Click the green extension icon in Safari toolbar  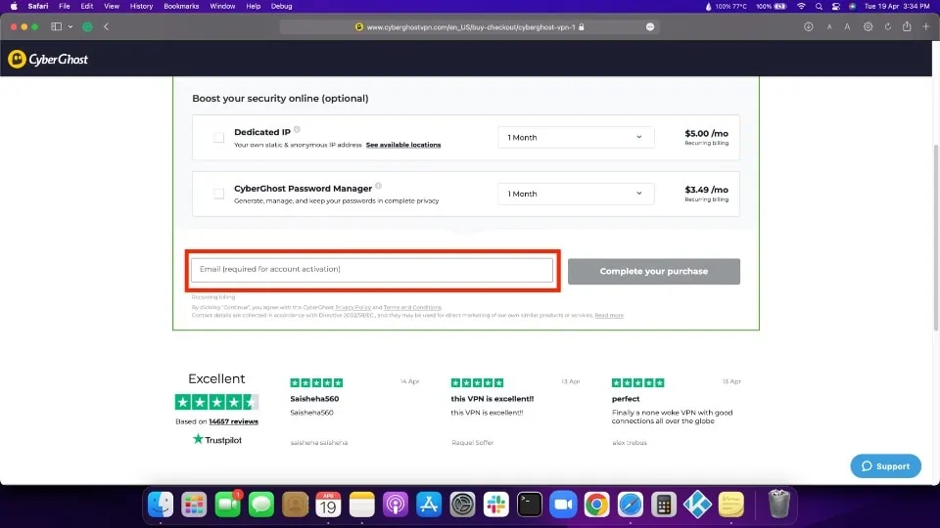click(87, 26)
